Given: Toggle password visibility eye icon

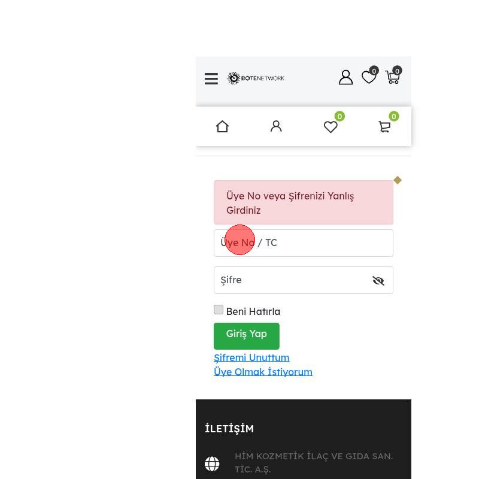Looking at the screenshot, I should pyautogui.click(x=378, y=280).
